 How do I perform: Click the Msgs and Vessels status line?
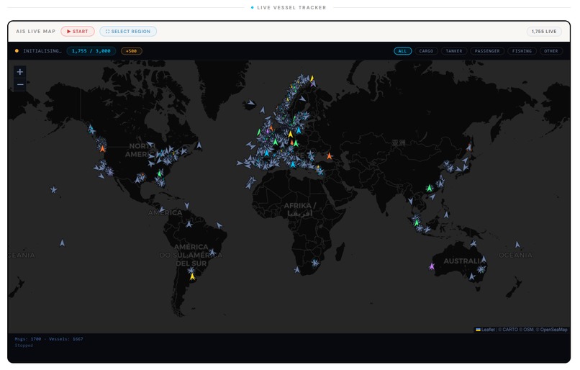[49, 339]
